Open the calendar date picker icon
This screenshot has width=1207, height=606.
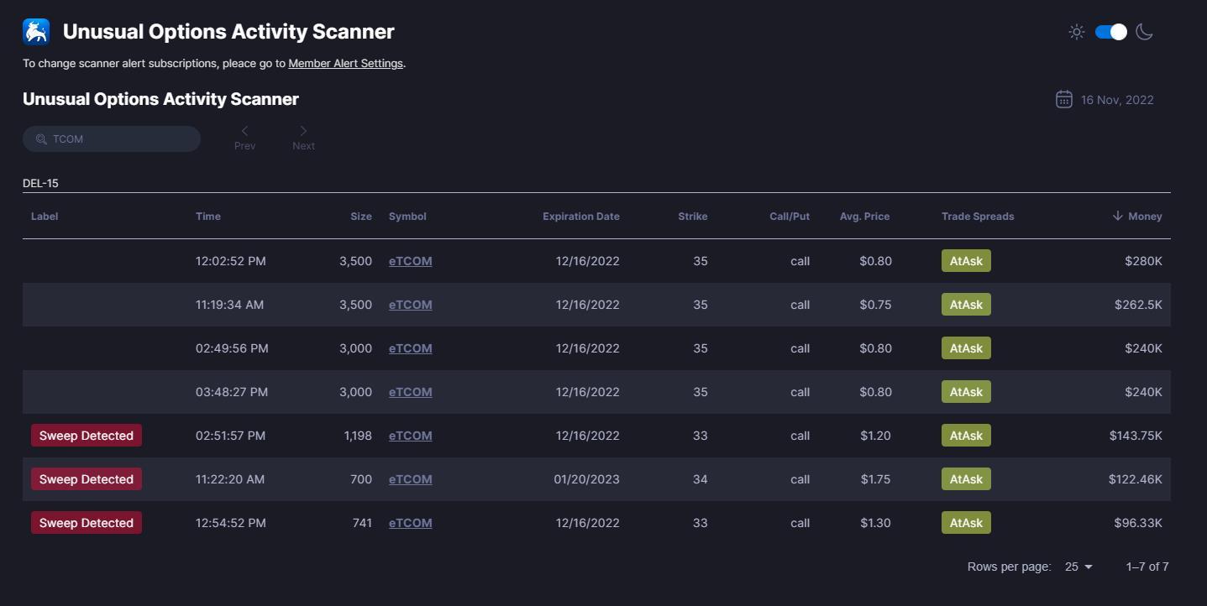tap(1063, 99)
